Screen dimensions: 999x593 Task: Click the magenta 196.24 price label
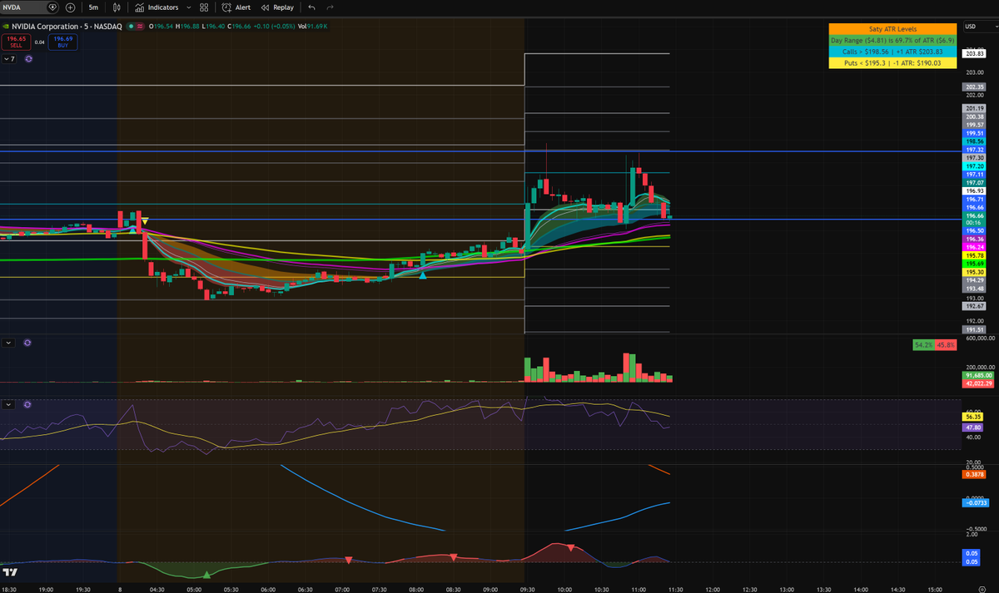(975, 247)
